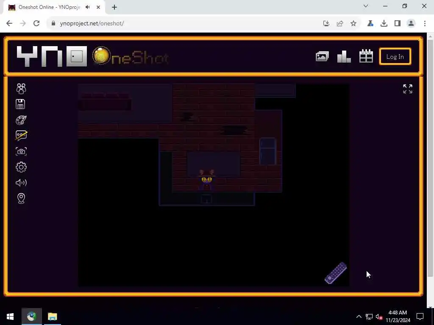Click the purple remote controller icon
The image size is (434, 325).
[x=336, y=273]
